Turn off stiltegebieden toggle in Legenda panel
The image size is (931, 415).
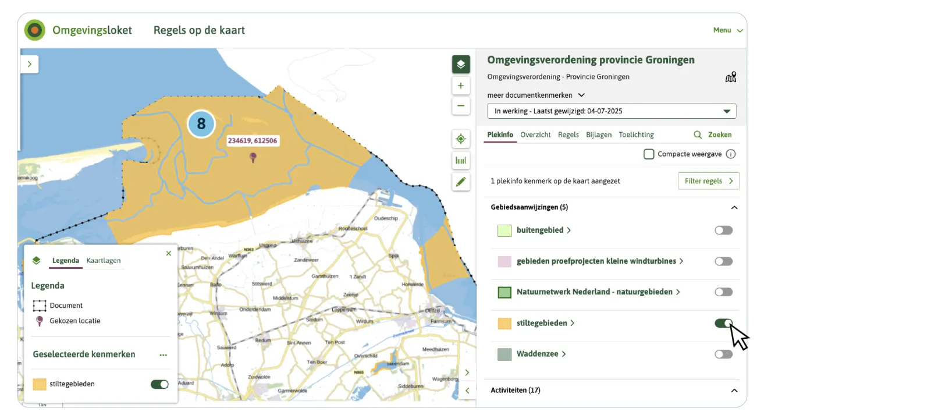coord(159,384)
